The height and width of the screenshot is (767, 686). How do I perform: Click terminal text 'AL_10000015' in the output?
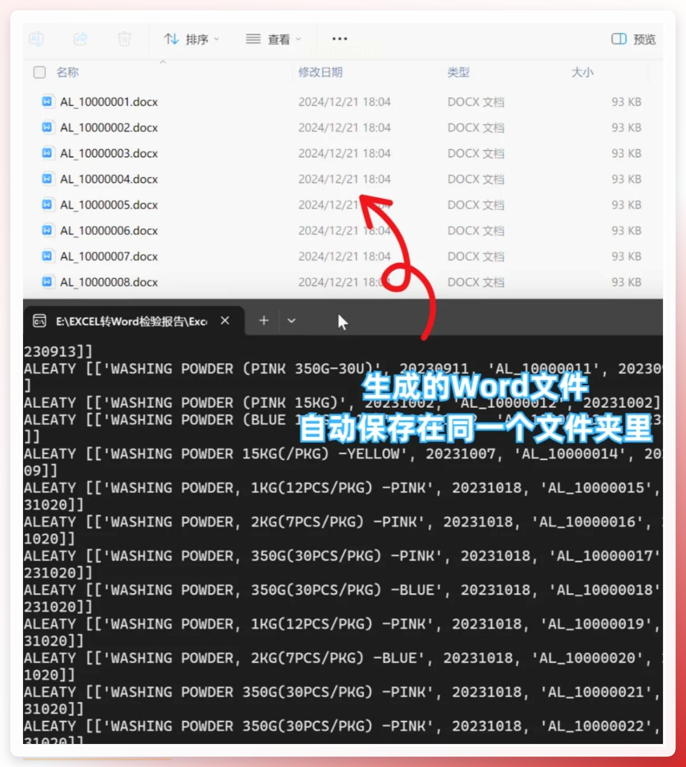pos(596,488)
